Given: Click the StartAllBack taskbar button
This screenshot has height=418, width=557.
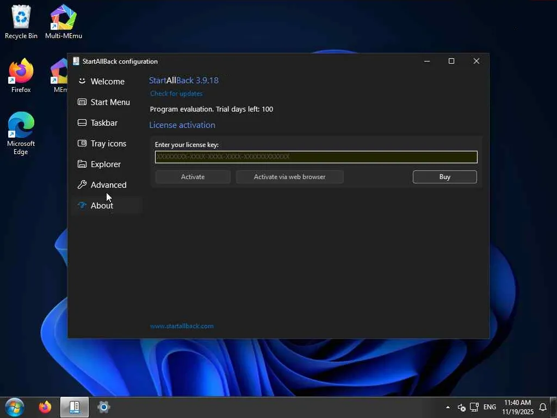Looking at the screenshot, I should coord(74,407).
